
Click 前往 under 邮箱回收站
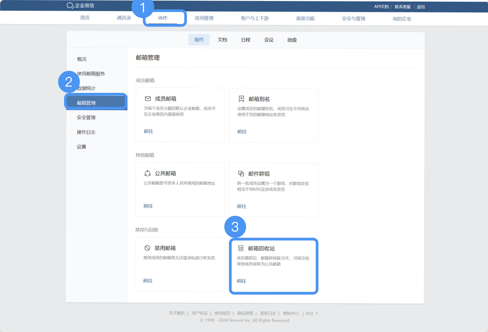[x=241, y=281]
